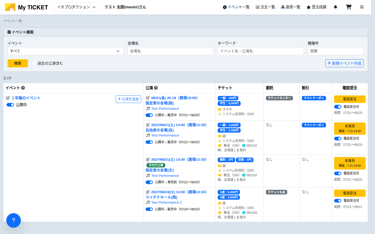Click the 全1件 result count text
This screenshot has width=375, height=234.
pyautogui.click(x=7, y=78)
